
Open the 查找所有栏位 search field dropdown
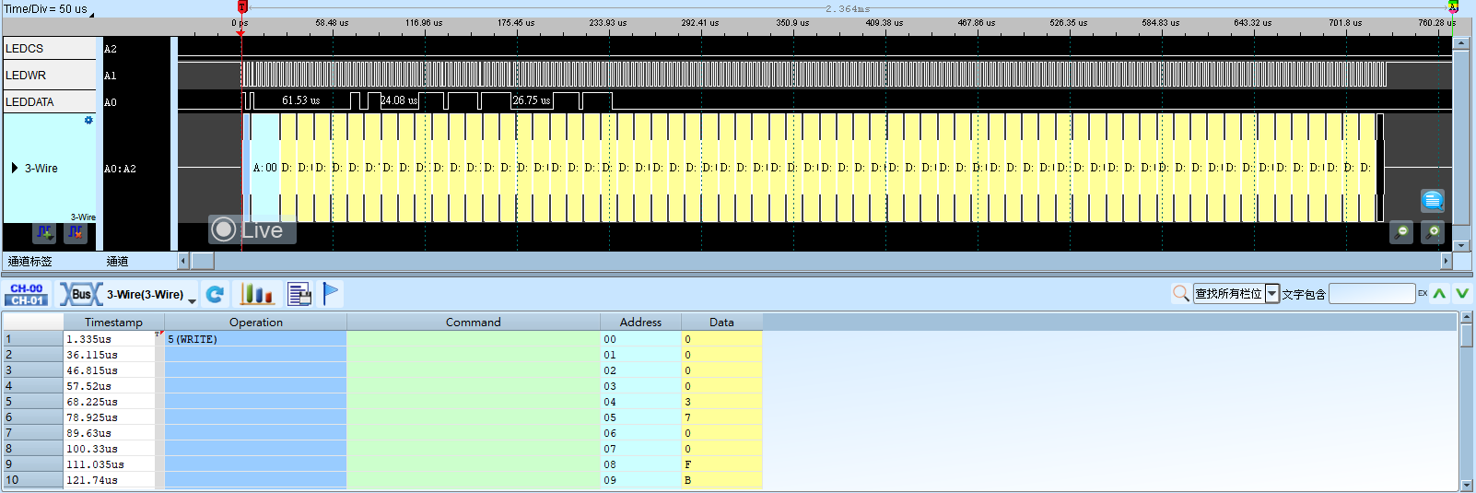[1272, 294]
